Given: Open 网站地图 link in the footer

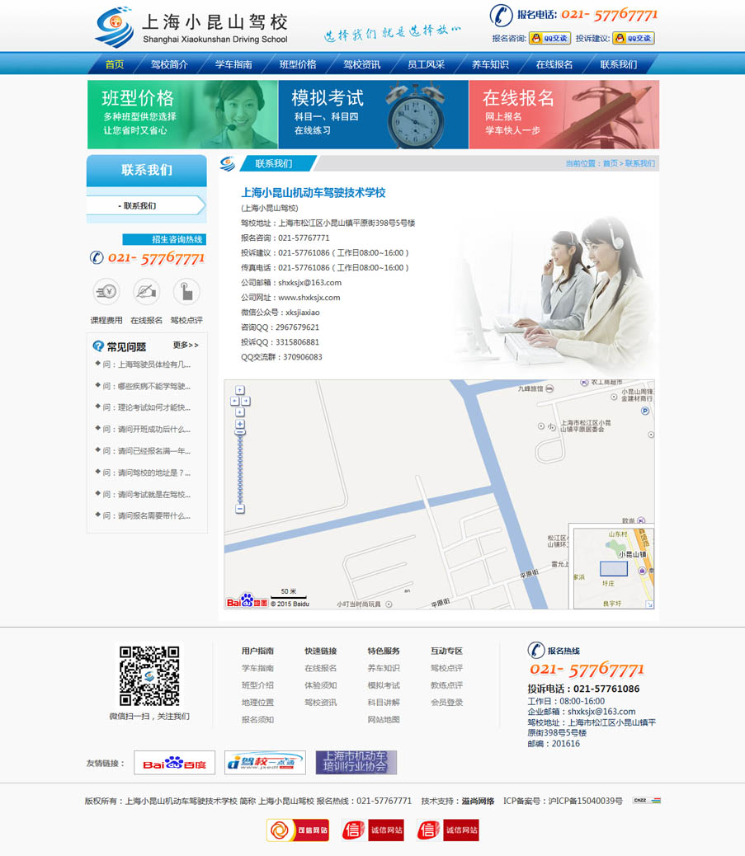Looking at the screenshot, I should coord(383,720).
